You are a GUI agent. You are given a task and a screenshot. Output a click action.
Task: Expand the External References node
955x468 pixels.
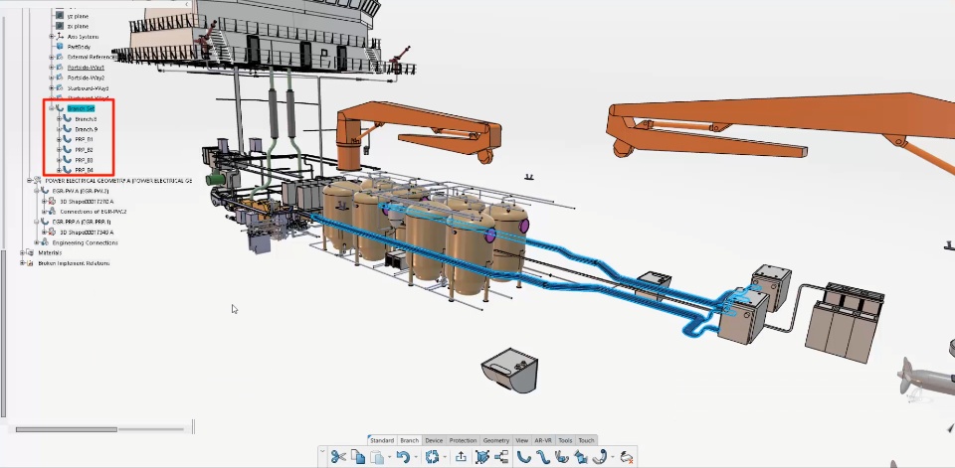(x=52, y=58)
